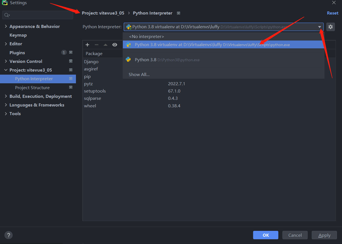
Task: Click the OK button
Action: pos(266,235)
